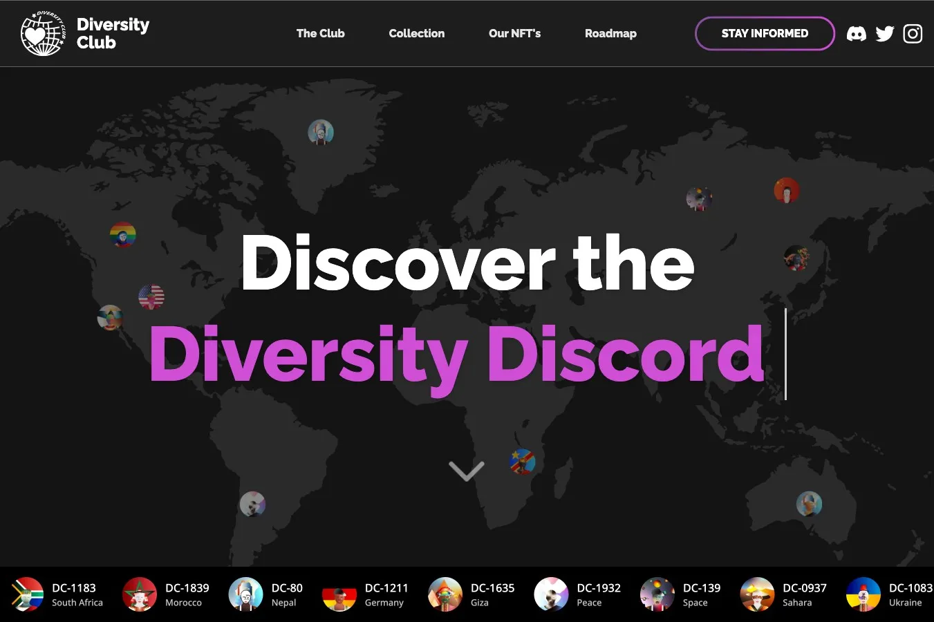Click the 'Ukraine' label text
This screenshot has width=934, height=622.
[x=906, y=603]
